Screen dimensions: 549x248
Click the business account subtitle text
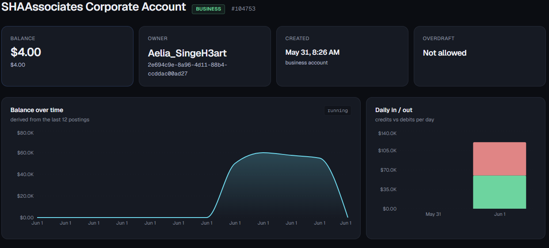point(306,63)
